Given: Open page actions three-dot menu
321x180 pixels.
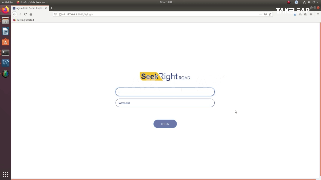Looking at the screenshot, I should (x=261, y=14).
